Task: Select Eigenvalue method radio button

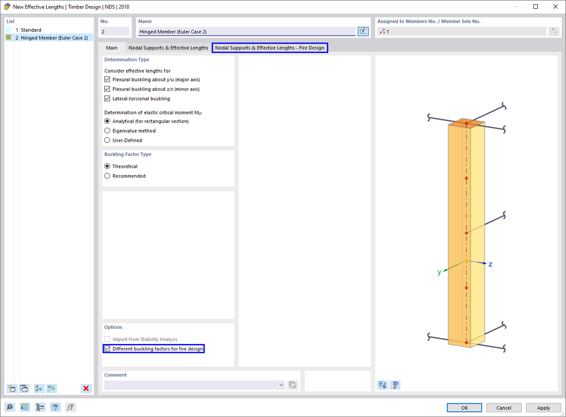Action: pos(107,130)
